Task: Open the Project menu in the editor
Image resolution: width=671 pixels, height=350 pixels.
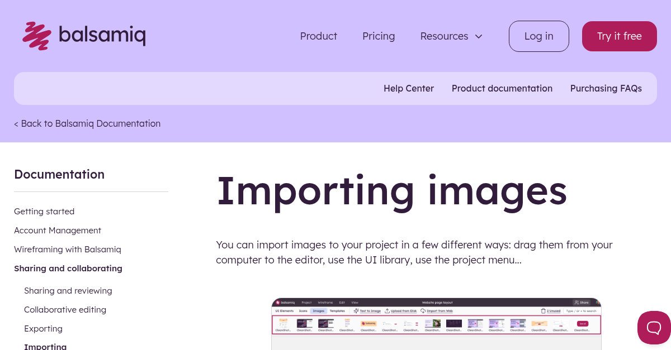Action: [x=306, y=302]
